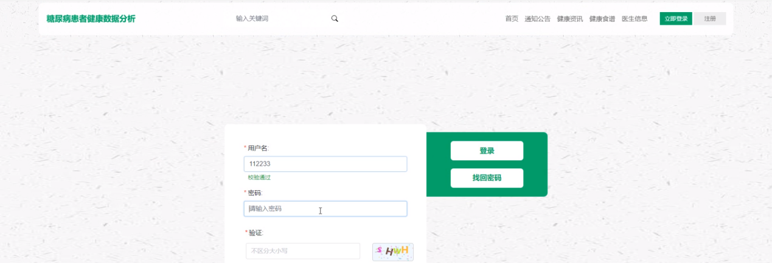Click the 找回密码 button
Image resolution: width=772 pixels, height=263 pixels.
pyautogui.click(x=487, y=178)
